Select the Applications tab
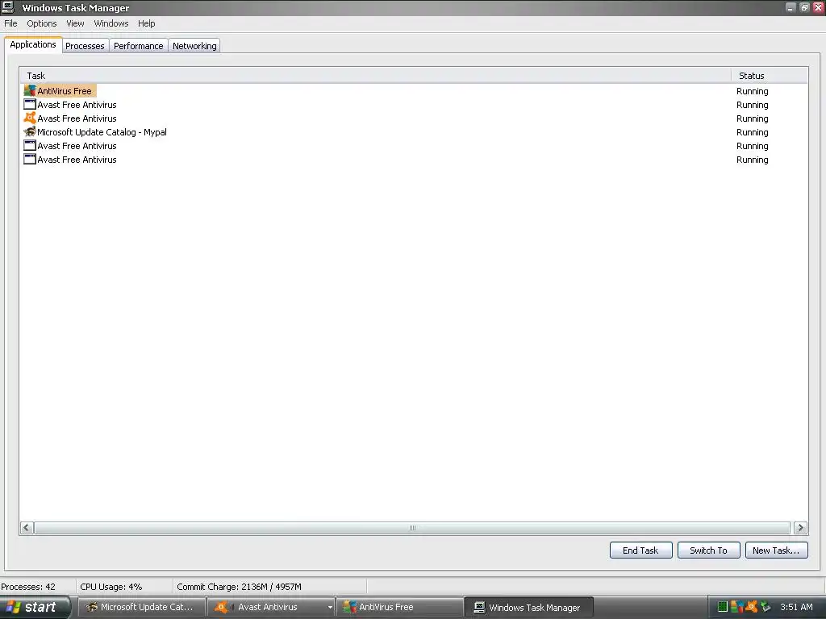This screenshot has width=826, height=619. click(x=32, y=44)
